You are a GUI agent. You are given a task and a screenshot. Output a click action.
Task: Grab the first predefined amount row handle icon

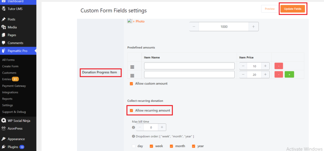click(x=133, y=67)
